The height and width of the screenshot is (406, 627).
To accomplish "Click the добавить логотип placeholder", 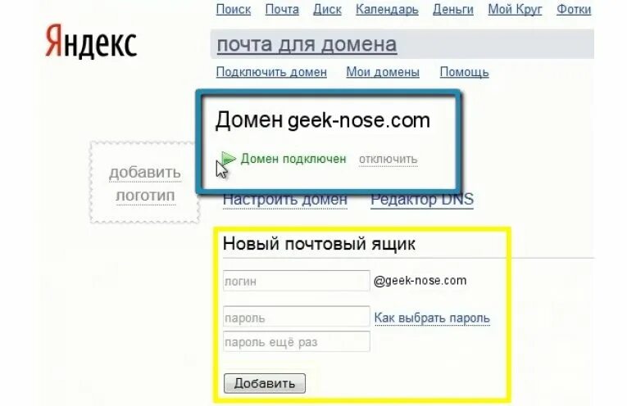I will tap(145, 183).
